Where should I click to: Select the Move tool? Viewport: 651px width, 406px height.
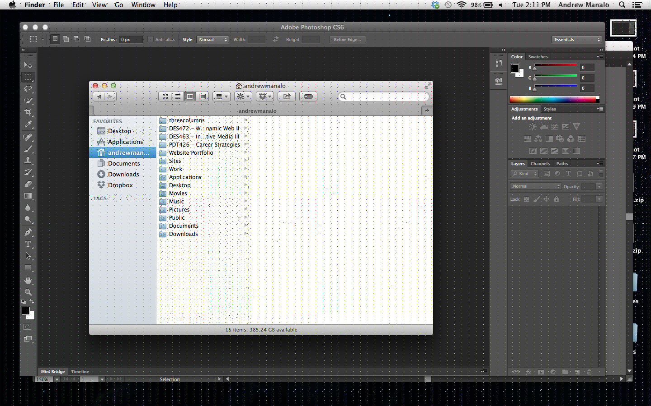click(x=28, y=65)
